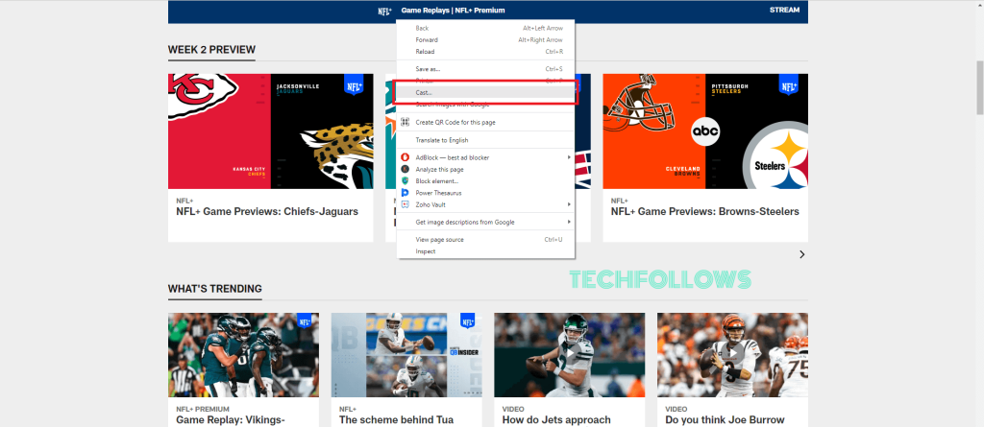Select AdBlock — best ad blocker entry
The image size is (984, 427).
485,157
